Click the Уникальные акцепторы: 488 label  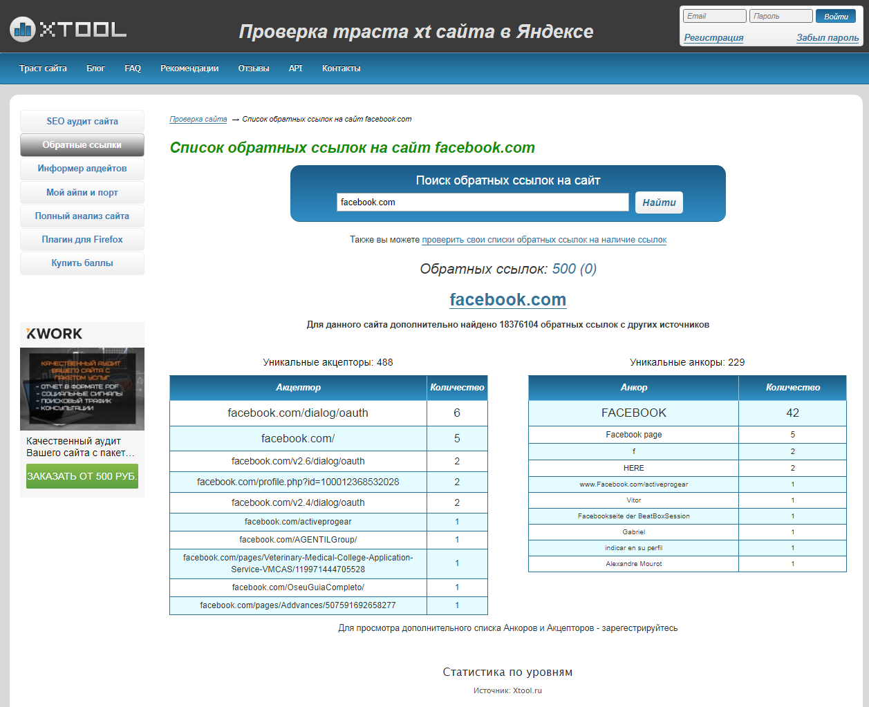point(328,362)
